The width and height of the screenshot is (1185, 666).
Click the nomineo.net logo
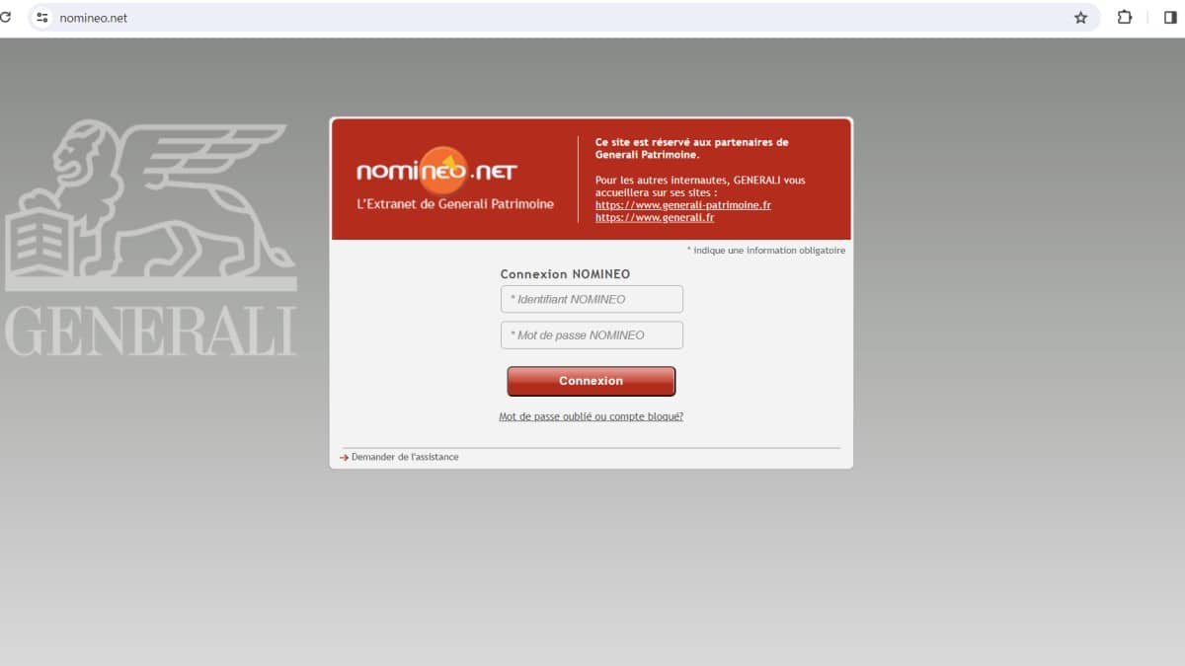pos(436,172)
